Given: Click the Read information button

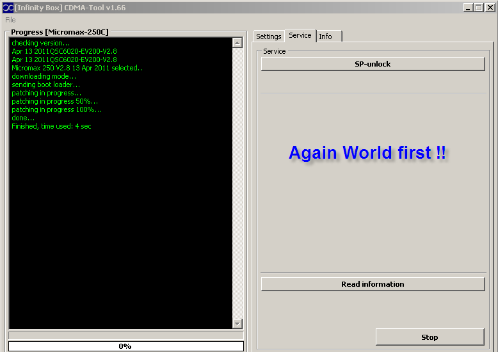Looking at the screenshot, I should point(373,284).
